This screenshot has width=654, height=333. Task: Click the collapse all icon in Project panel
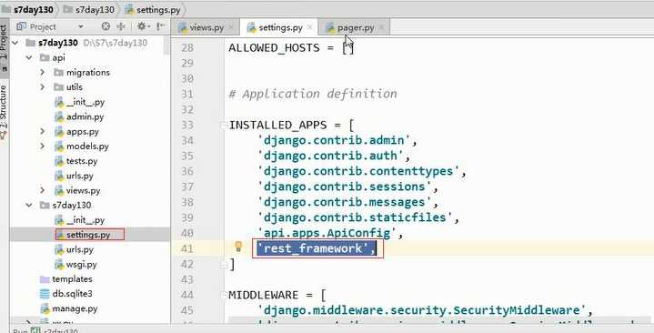click(x=121, y=26)
